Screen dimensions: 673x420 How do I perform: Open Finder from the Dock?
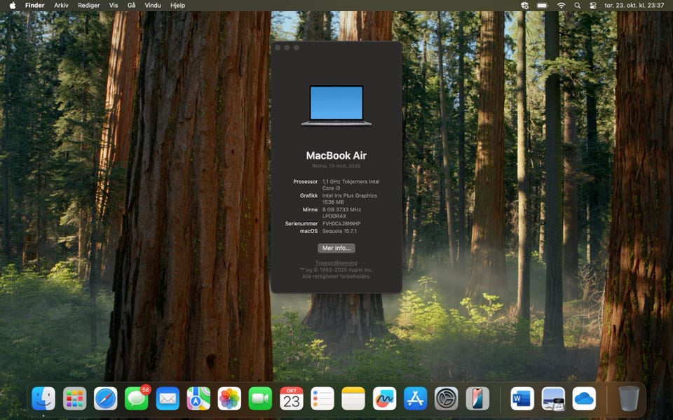pyautogui.click(x=43, y=398)
